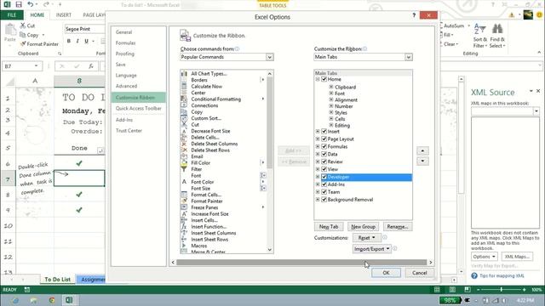Toggle the Background Removal checkbox
Viewport: 545px width, 306px height.
tap(324, 200)
